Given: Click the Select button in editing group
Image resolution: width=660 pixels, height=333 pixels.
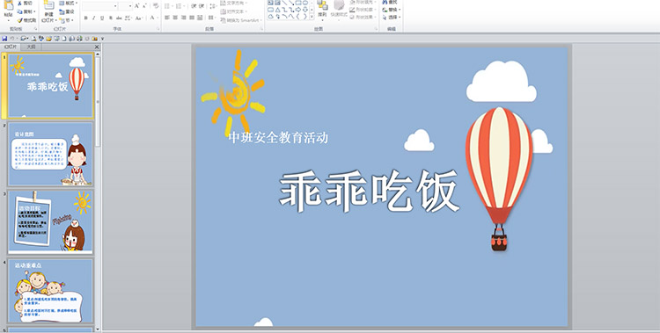Looking at the screenshot, I should point(392,18).
